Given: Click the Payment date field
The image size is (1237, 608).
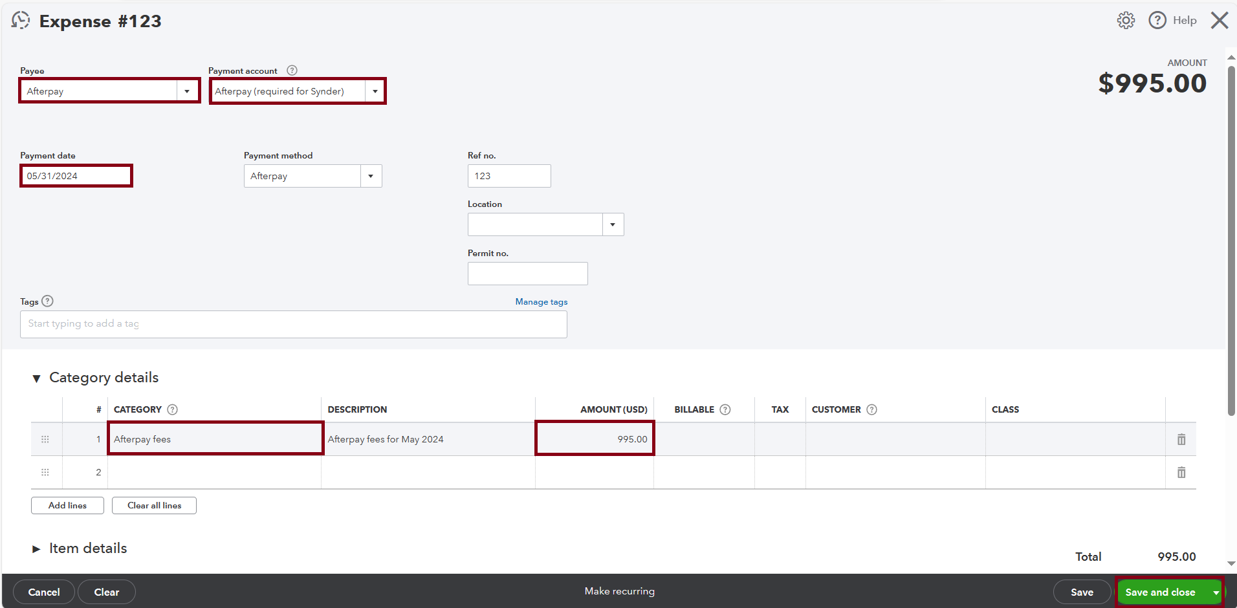Looking at the screenshot, I should pos(76,176).
